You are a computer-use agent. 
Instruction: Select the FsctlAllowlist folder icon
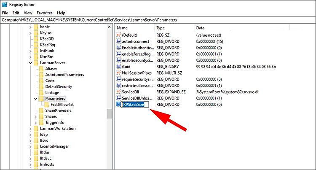coord(46,105)
